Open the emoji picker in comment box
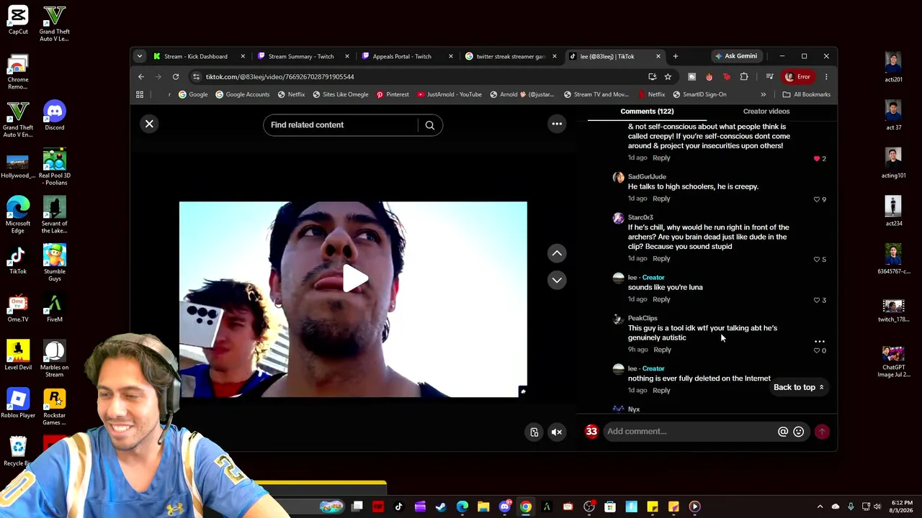The height and width of the screenshot is (518, 922). 799,432
